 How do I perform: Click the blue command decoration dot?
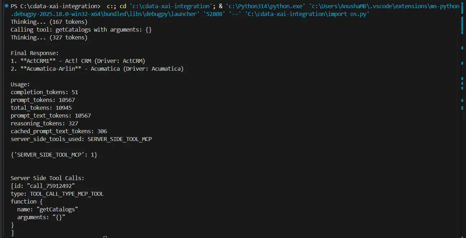6,6
